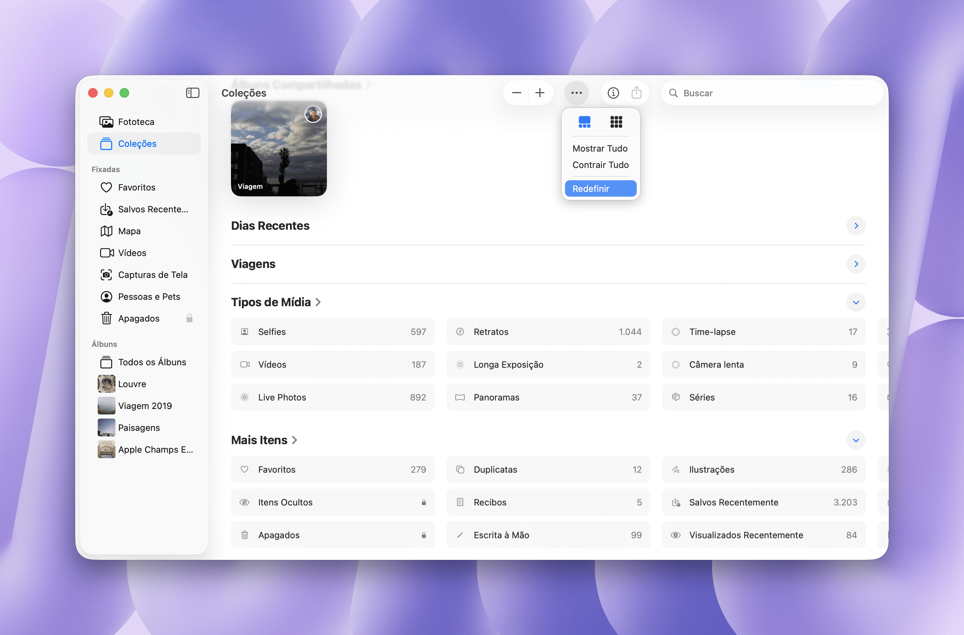Collapse the Tipos de Mídia section
The image size is (964, 635).
(855, 302)
